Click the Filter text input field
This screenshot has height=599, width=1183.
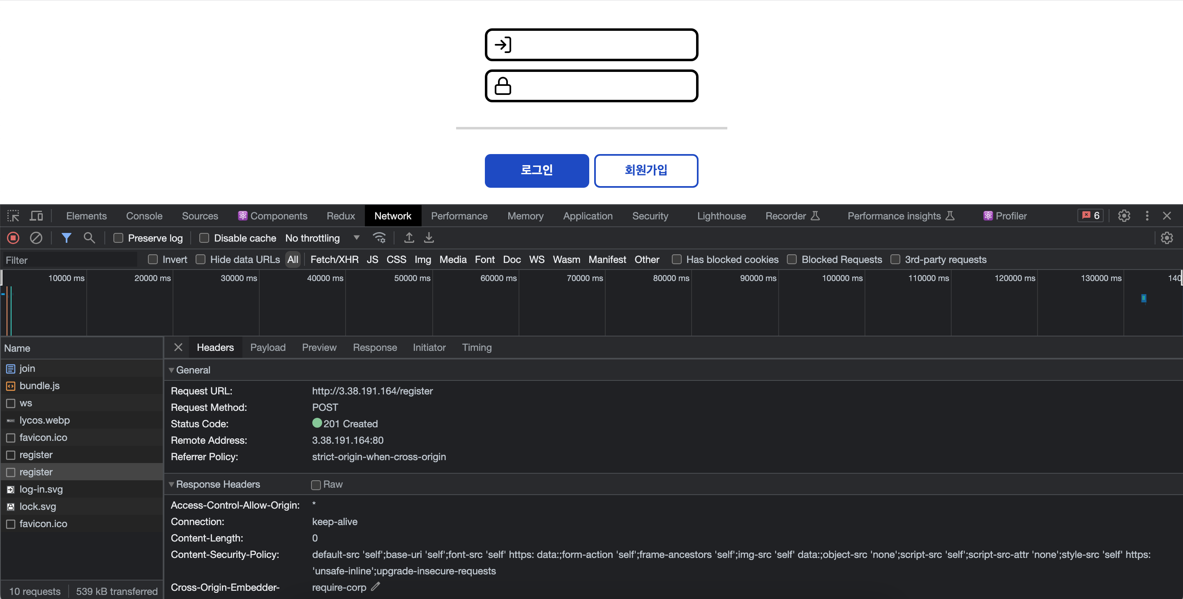[x=70, y=260]
